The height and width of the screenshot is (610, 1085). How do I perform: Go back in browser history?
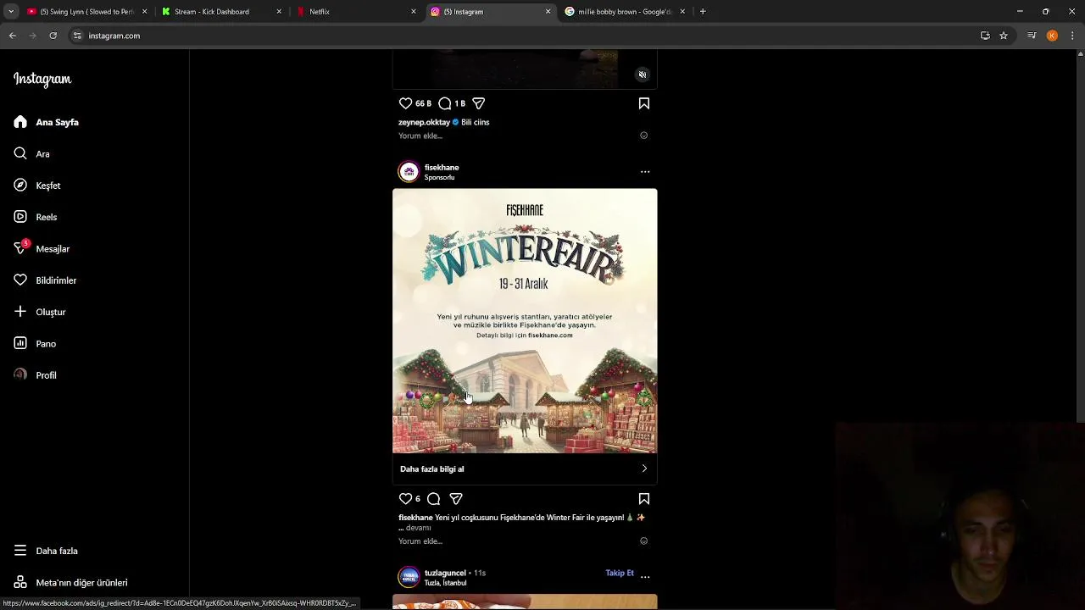pyautogui.click(x=13, y=36)
